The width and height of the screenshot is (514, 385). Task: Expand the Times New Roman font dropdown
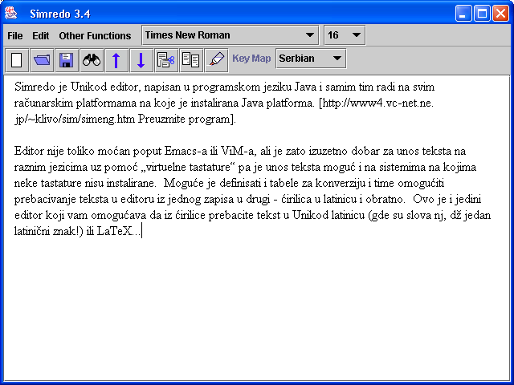coord(310,35)
